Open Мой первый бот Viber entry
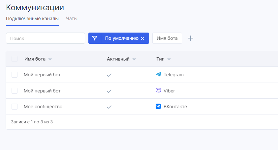The height and width of the screenshot is (150, 278). tap(42, 91)
